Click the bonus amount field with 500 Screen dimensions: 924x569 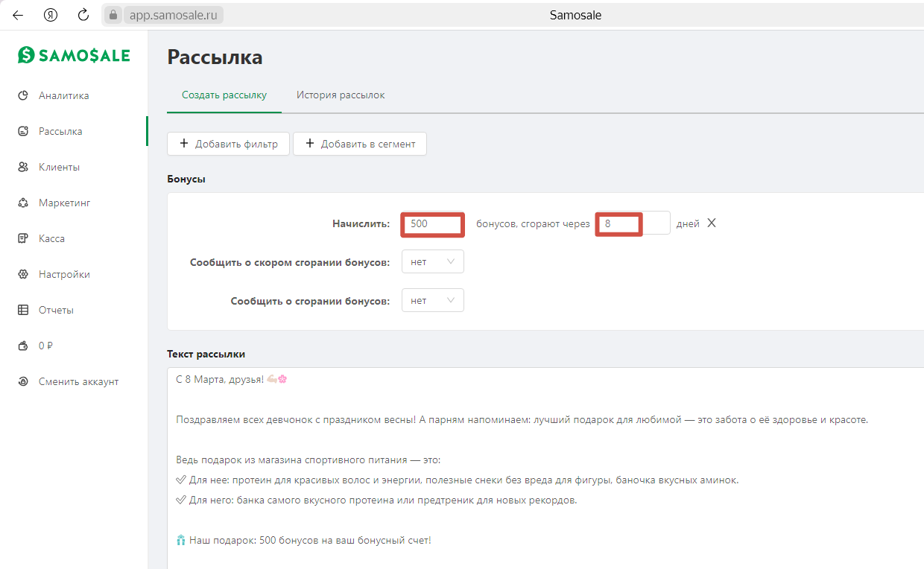[x=432, y=223]
